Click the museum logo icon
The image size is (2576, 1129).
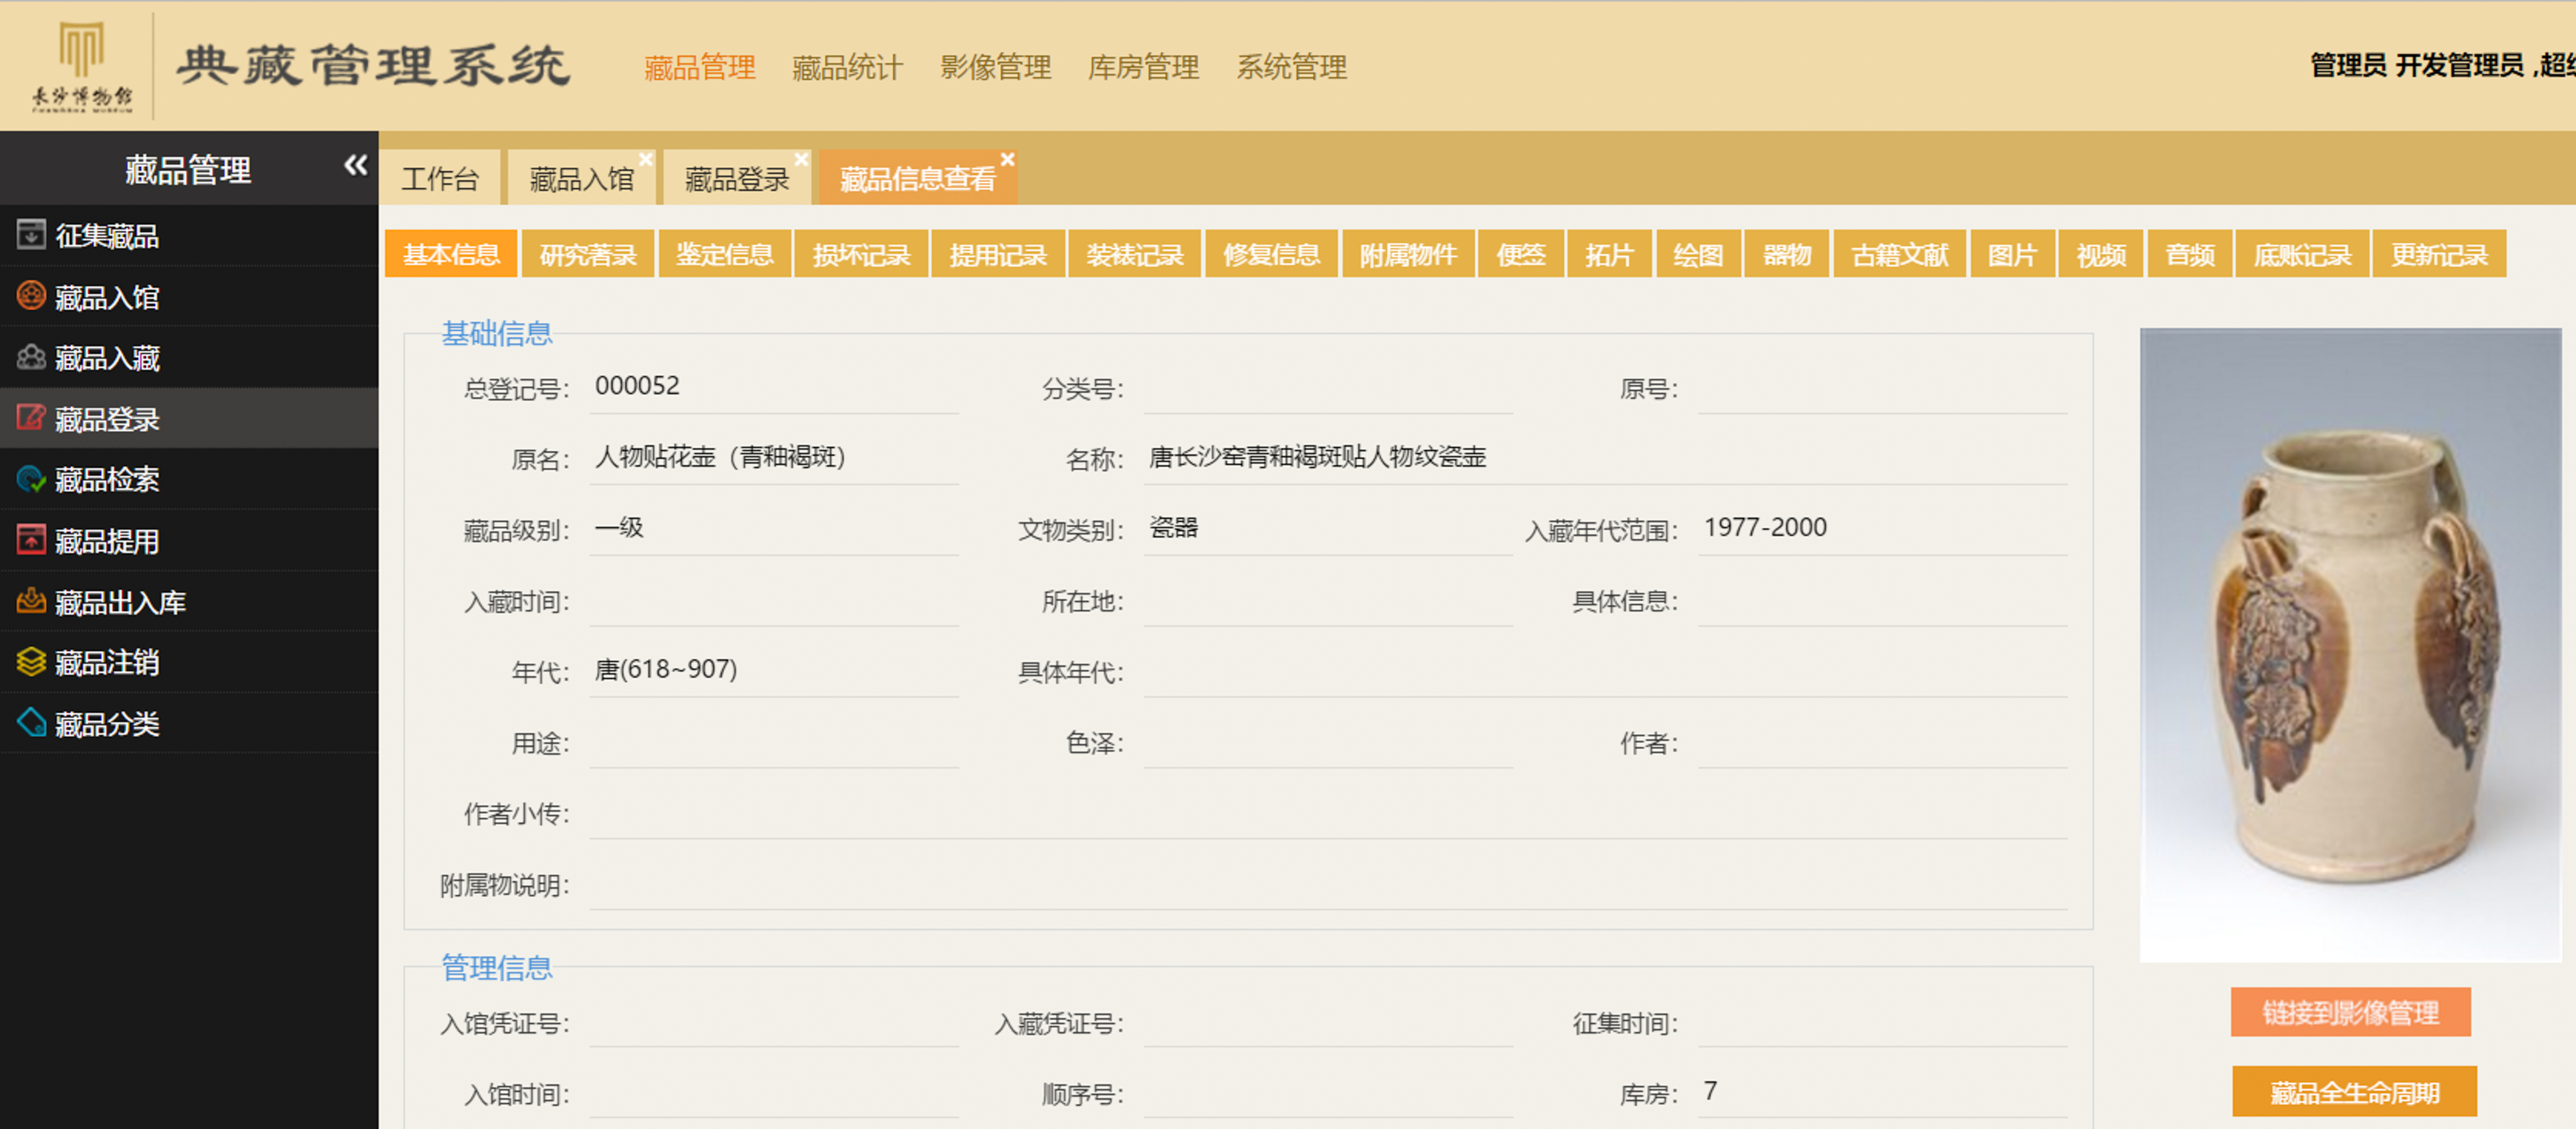81,66
